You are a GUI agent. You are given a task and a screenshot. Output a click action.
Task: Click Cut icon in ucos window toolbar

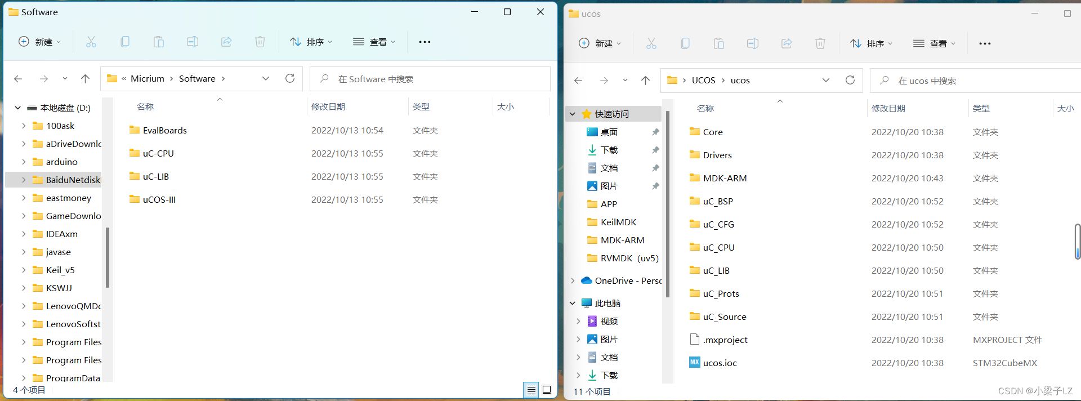click(x=651, y=43)
